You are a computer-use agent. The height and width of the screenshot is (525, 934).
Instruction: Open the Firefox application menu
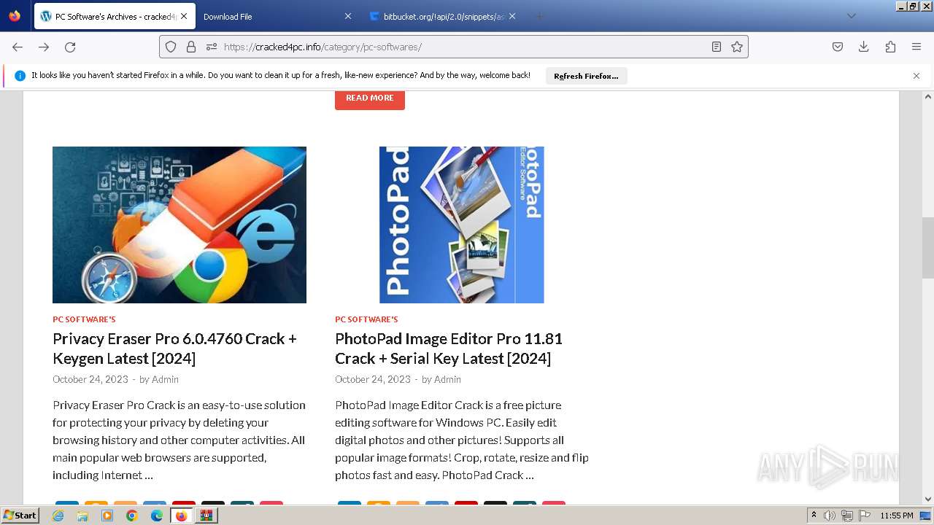[916, 47]
